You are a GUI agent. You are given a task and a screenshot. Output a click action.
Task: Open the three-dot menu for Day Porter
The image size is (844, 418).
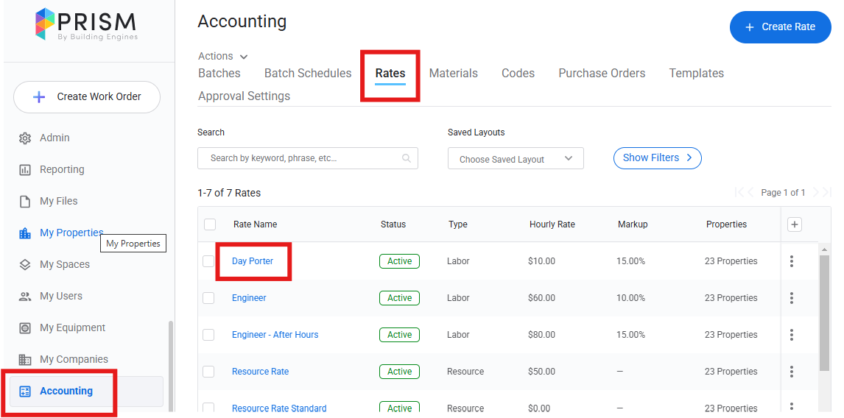pos(792,261)
